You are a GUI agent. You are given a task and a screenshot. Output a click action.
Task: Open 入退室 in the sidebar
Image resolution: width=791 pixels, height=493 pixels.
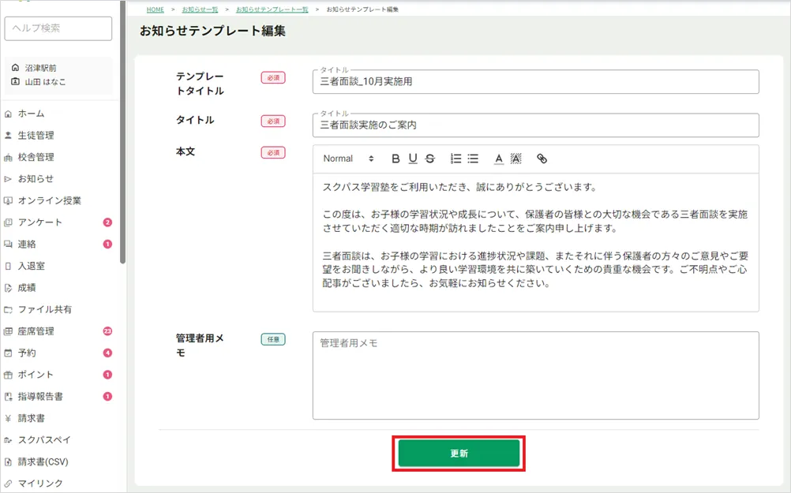point(32,266)
